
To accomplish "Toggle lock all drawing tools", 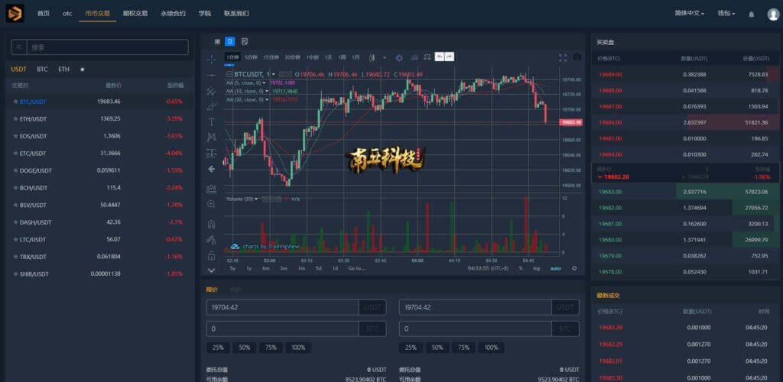I will tap(211, 255).
